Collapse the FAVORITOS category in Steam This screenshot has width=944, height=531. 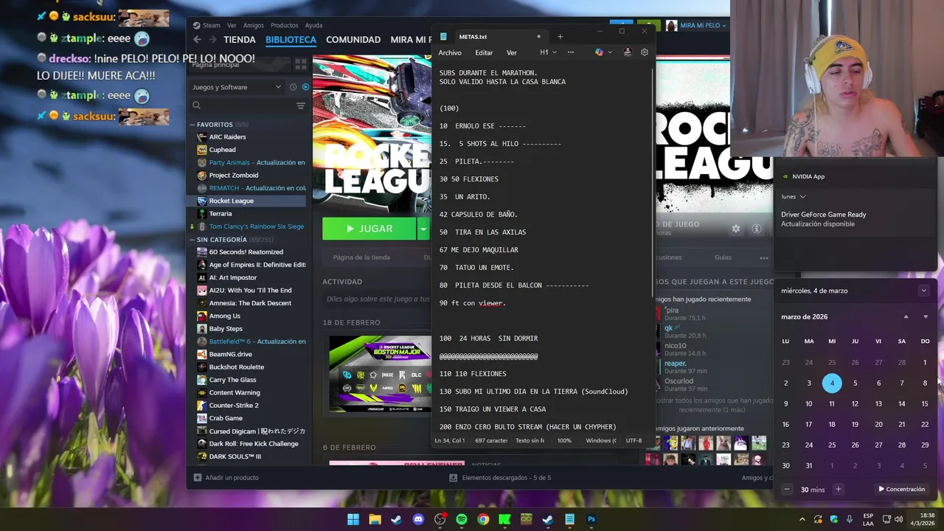192,125
